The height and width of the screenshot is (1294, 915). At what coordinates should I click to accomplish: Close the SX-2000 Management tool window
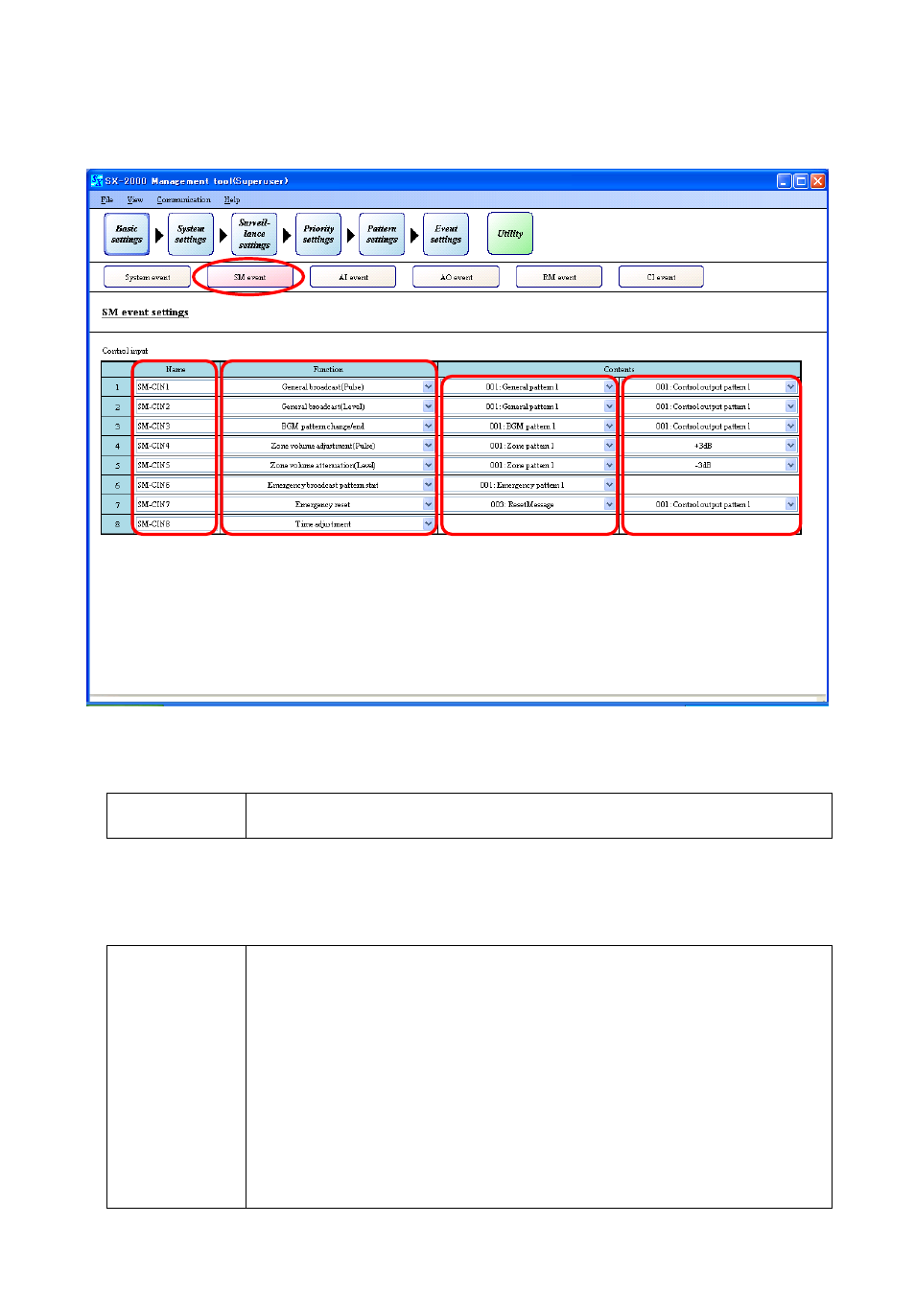[x=817, y=181]
